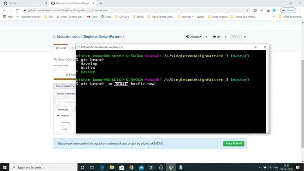Open Microsoft Store from the taskbar
304x171 pixels.
pos(122,167)
